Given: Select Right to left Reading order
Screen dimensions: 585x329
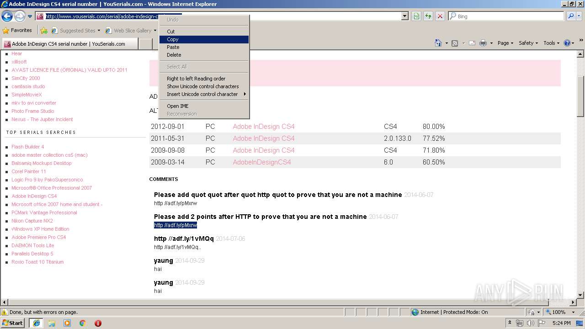Looking at the screenshot, I should 204,79.
